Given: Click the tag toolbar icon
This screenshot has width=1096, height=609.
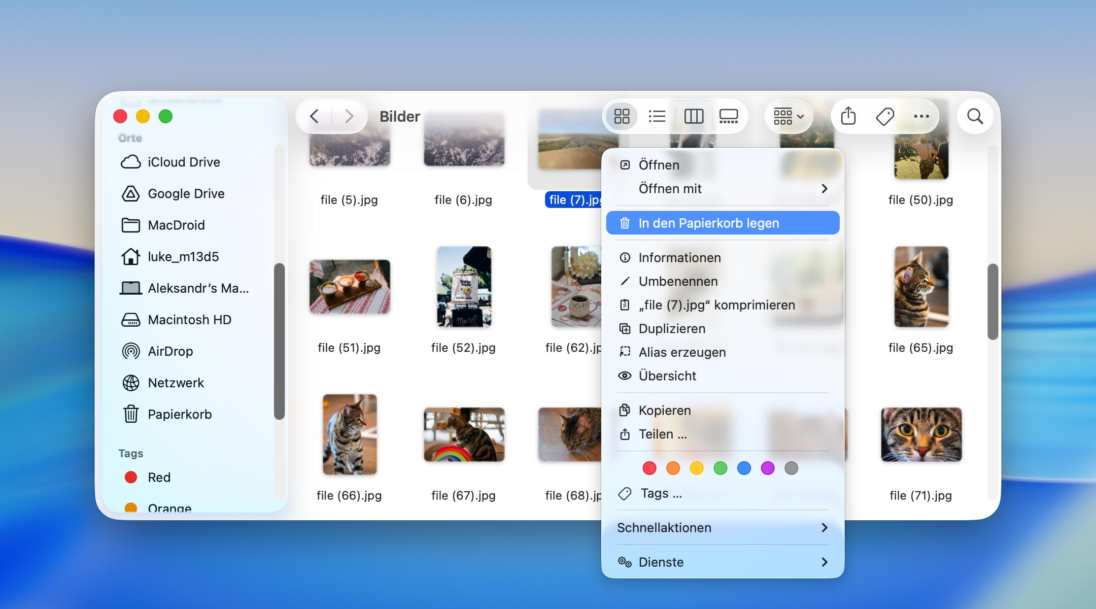Looking at the screenshot, I should (885, 116).
